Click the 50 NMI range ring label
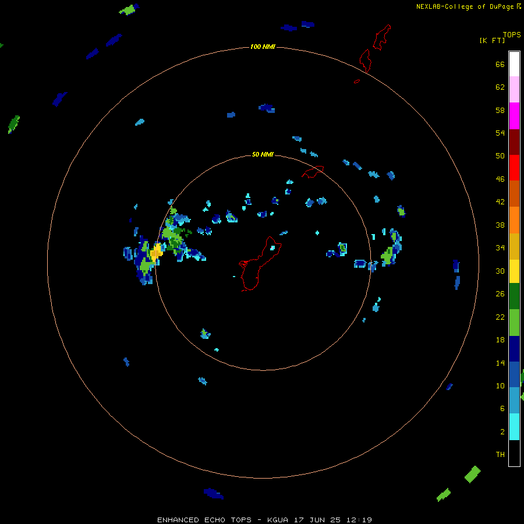 (x=263, y=154)
